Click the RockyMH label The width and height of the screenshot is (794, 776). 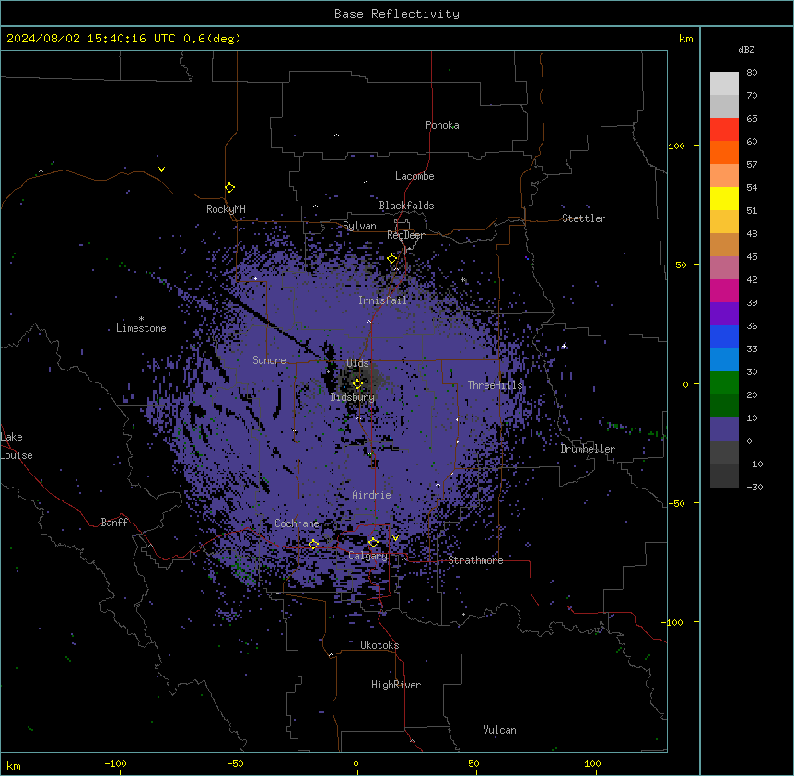(x=226, y=209)
